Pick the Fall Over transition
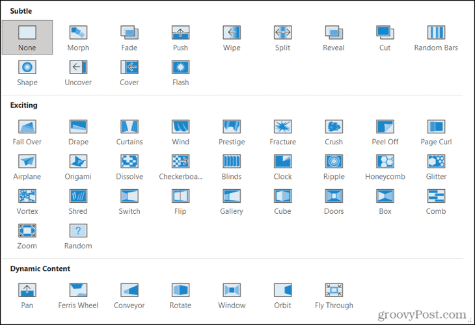475x325 pixels. pos(27,132)
